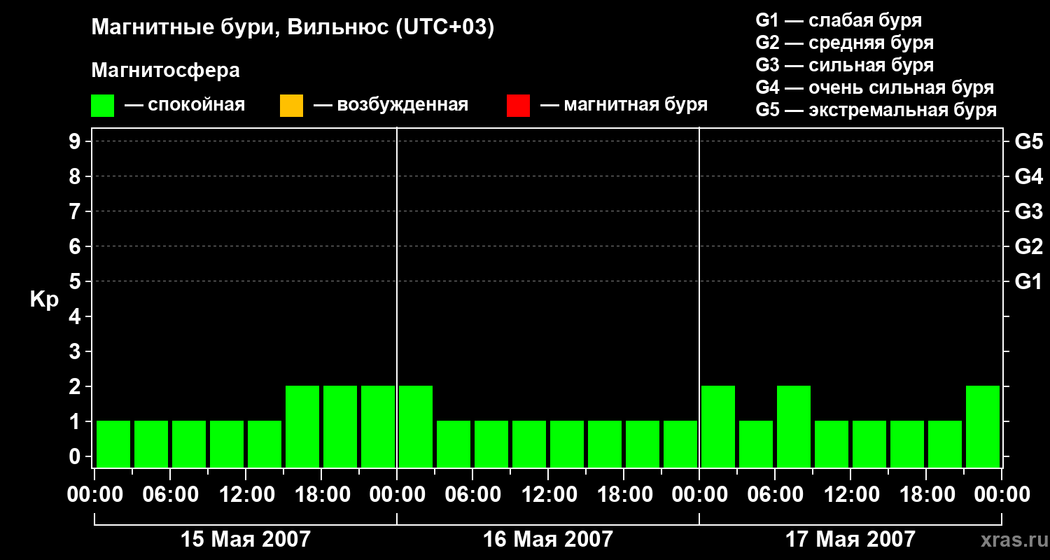The height and width of the screenshot is (560, 1050).
Task: Click the red 'магнитная буря' legend swatch
Action: [x=518, y=106]
